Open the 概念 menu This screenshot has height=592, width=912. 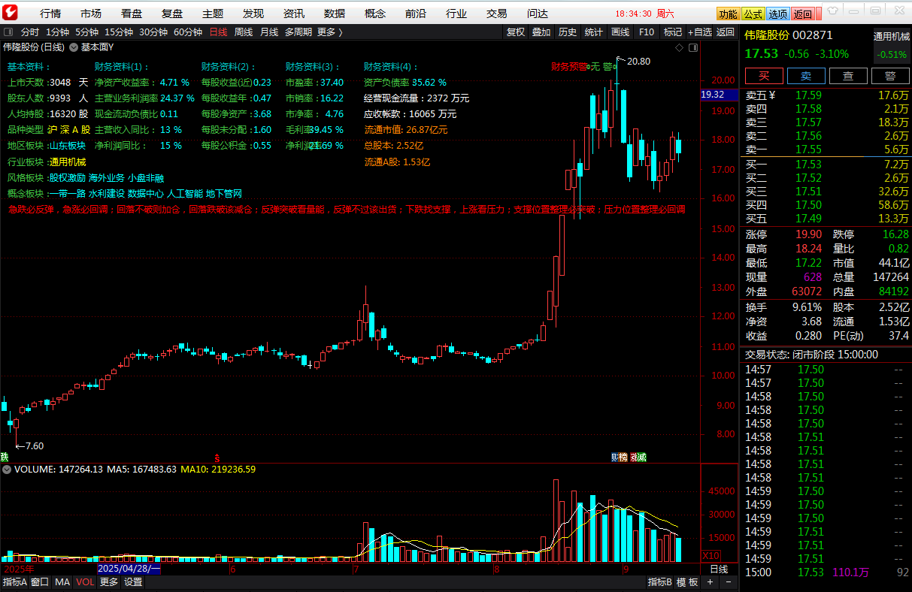click(375, 14)
